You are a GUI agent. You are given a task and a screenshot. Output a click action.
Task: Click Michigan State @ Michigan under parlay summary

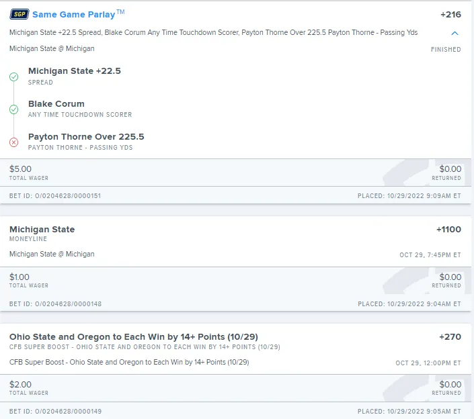[x=52, y=48]
